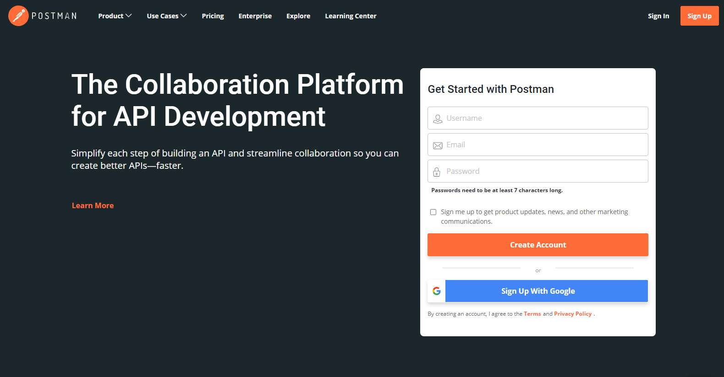
Task: Expand the Product dropdown menu
Action: tap(115, 16)
